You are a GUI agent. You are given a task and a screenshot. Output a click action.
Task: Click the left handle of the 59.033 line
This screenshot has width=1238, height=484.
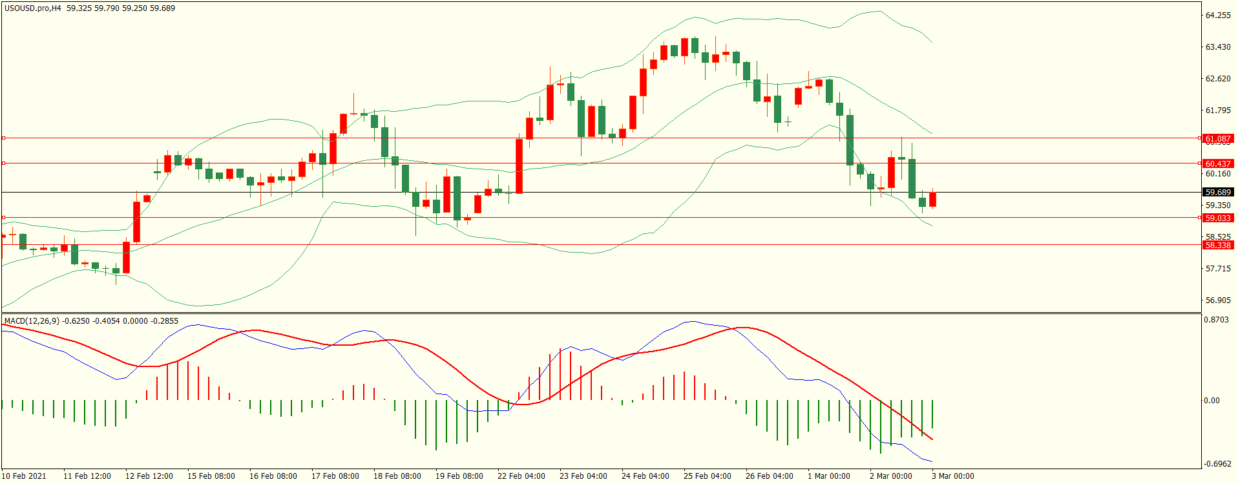pos(4,218)
